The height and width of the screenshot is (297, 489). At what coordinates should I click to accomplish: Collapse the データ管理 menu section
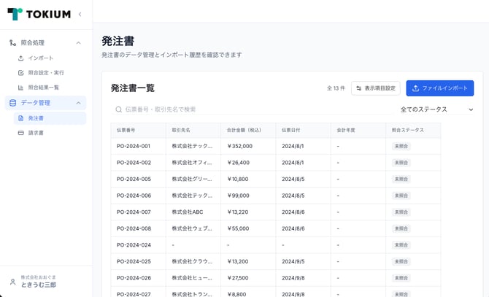tap(78, 103)
